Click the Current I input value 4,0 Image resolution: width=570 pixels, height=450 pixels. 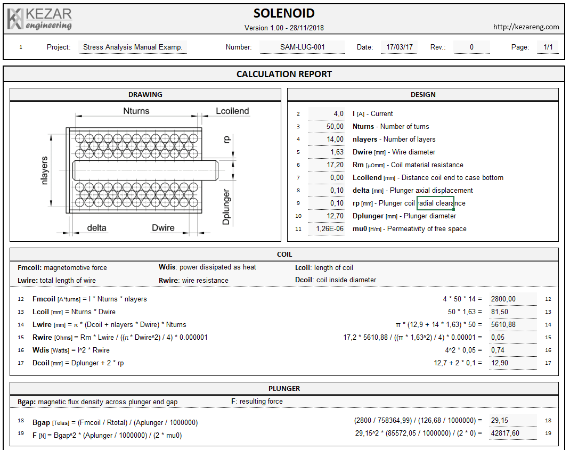(327, 114)
